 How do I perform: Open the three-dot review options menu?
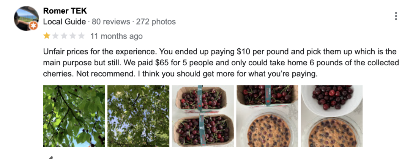(x=396, y=16)
